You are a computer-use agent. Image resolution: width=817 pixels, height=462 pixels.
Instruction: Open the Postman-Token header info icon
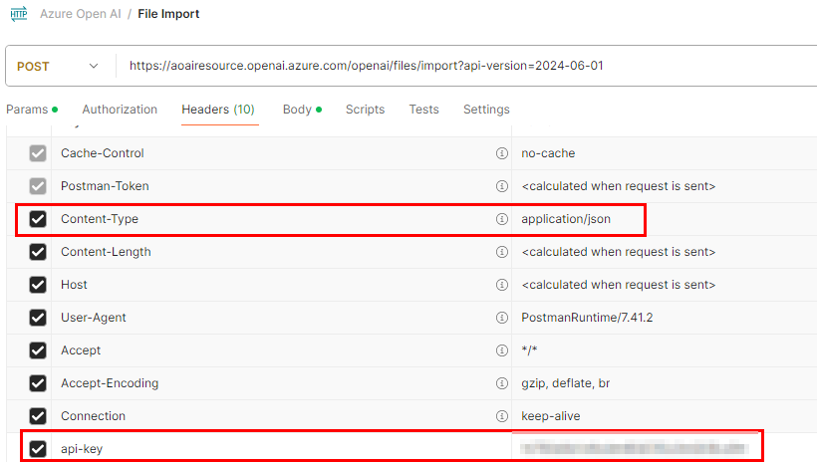click(x=502, y=186)
